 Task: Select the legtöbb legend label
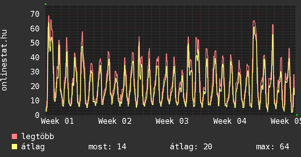pos(38,137)
